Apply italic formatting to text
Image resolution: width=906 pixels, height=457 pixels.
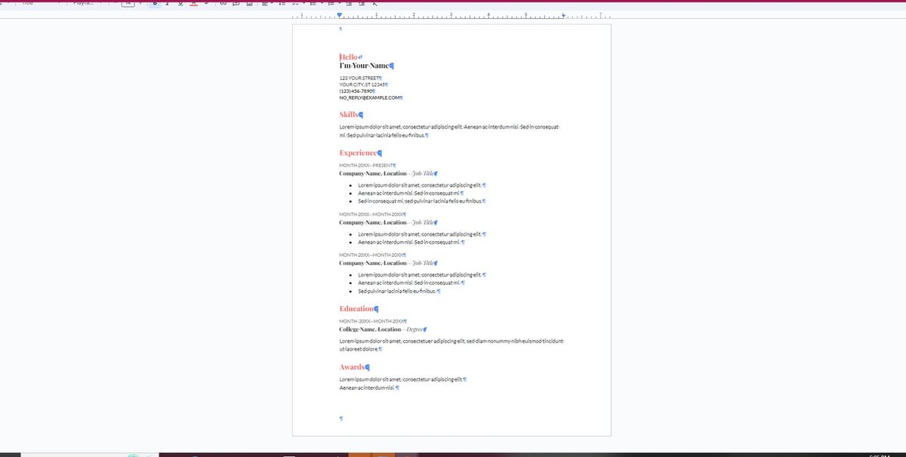167,3
